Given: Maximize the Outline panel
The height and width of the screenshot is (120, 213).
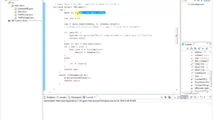Looking at the screenshot, I should click(x=210, y=44).
